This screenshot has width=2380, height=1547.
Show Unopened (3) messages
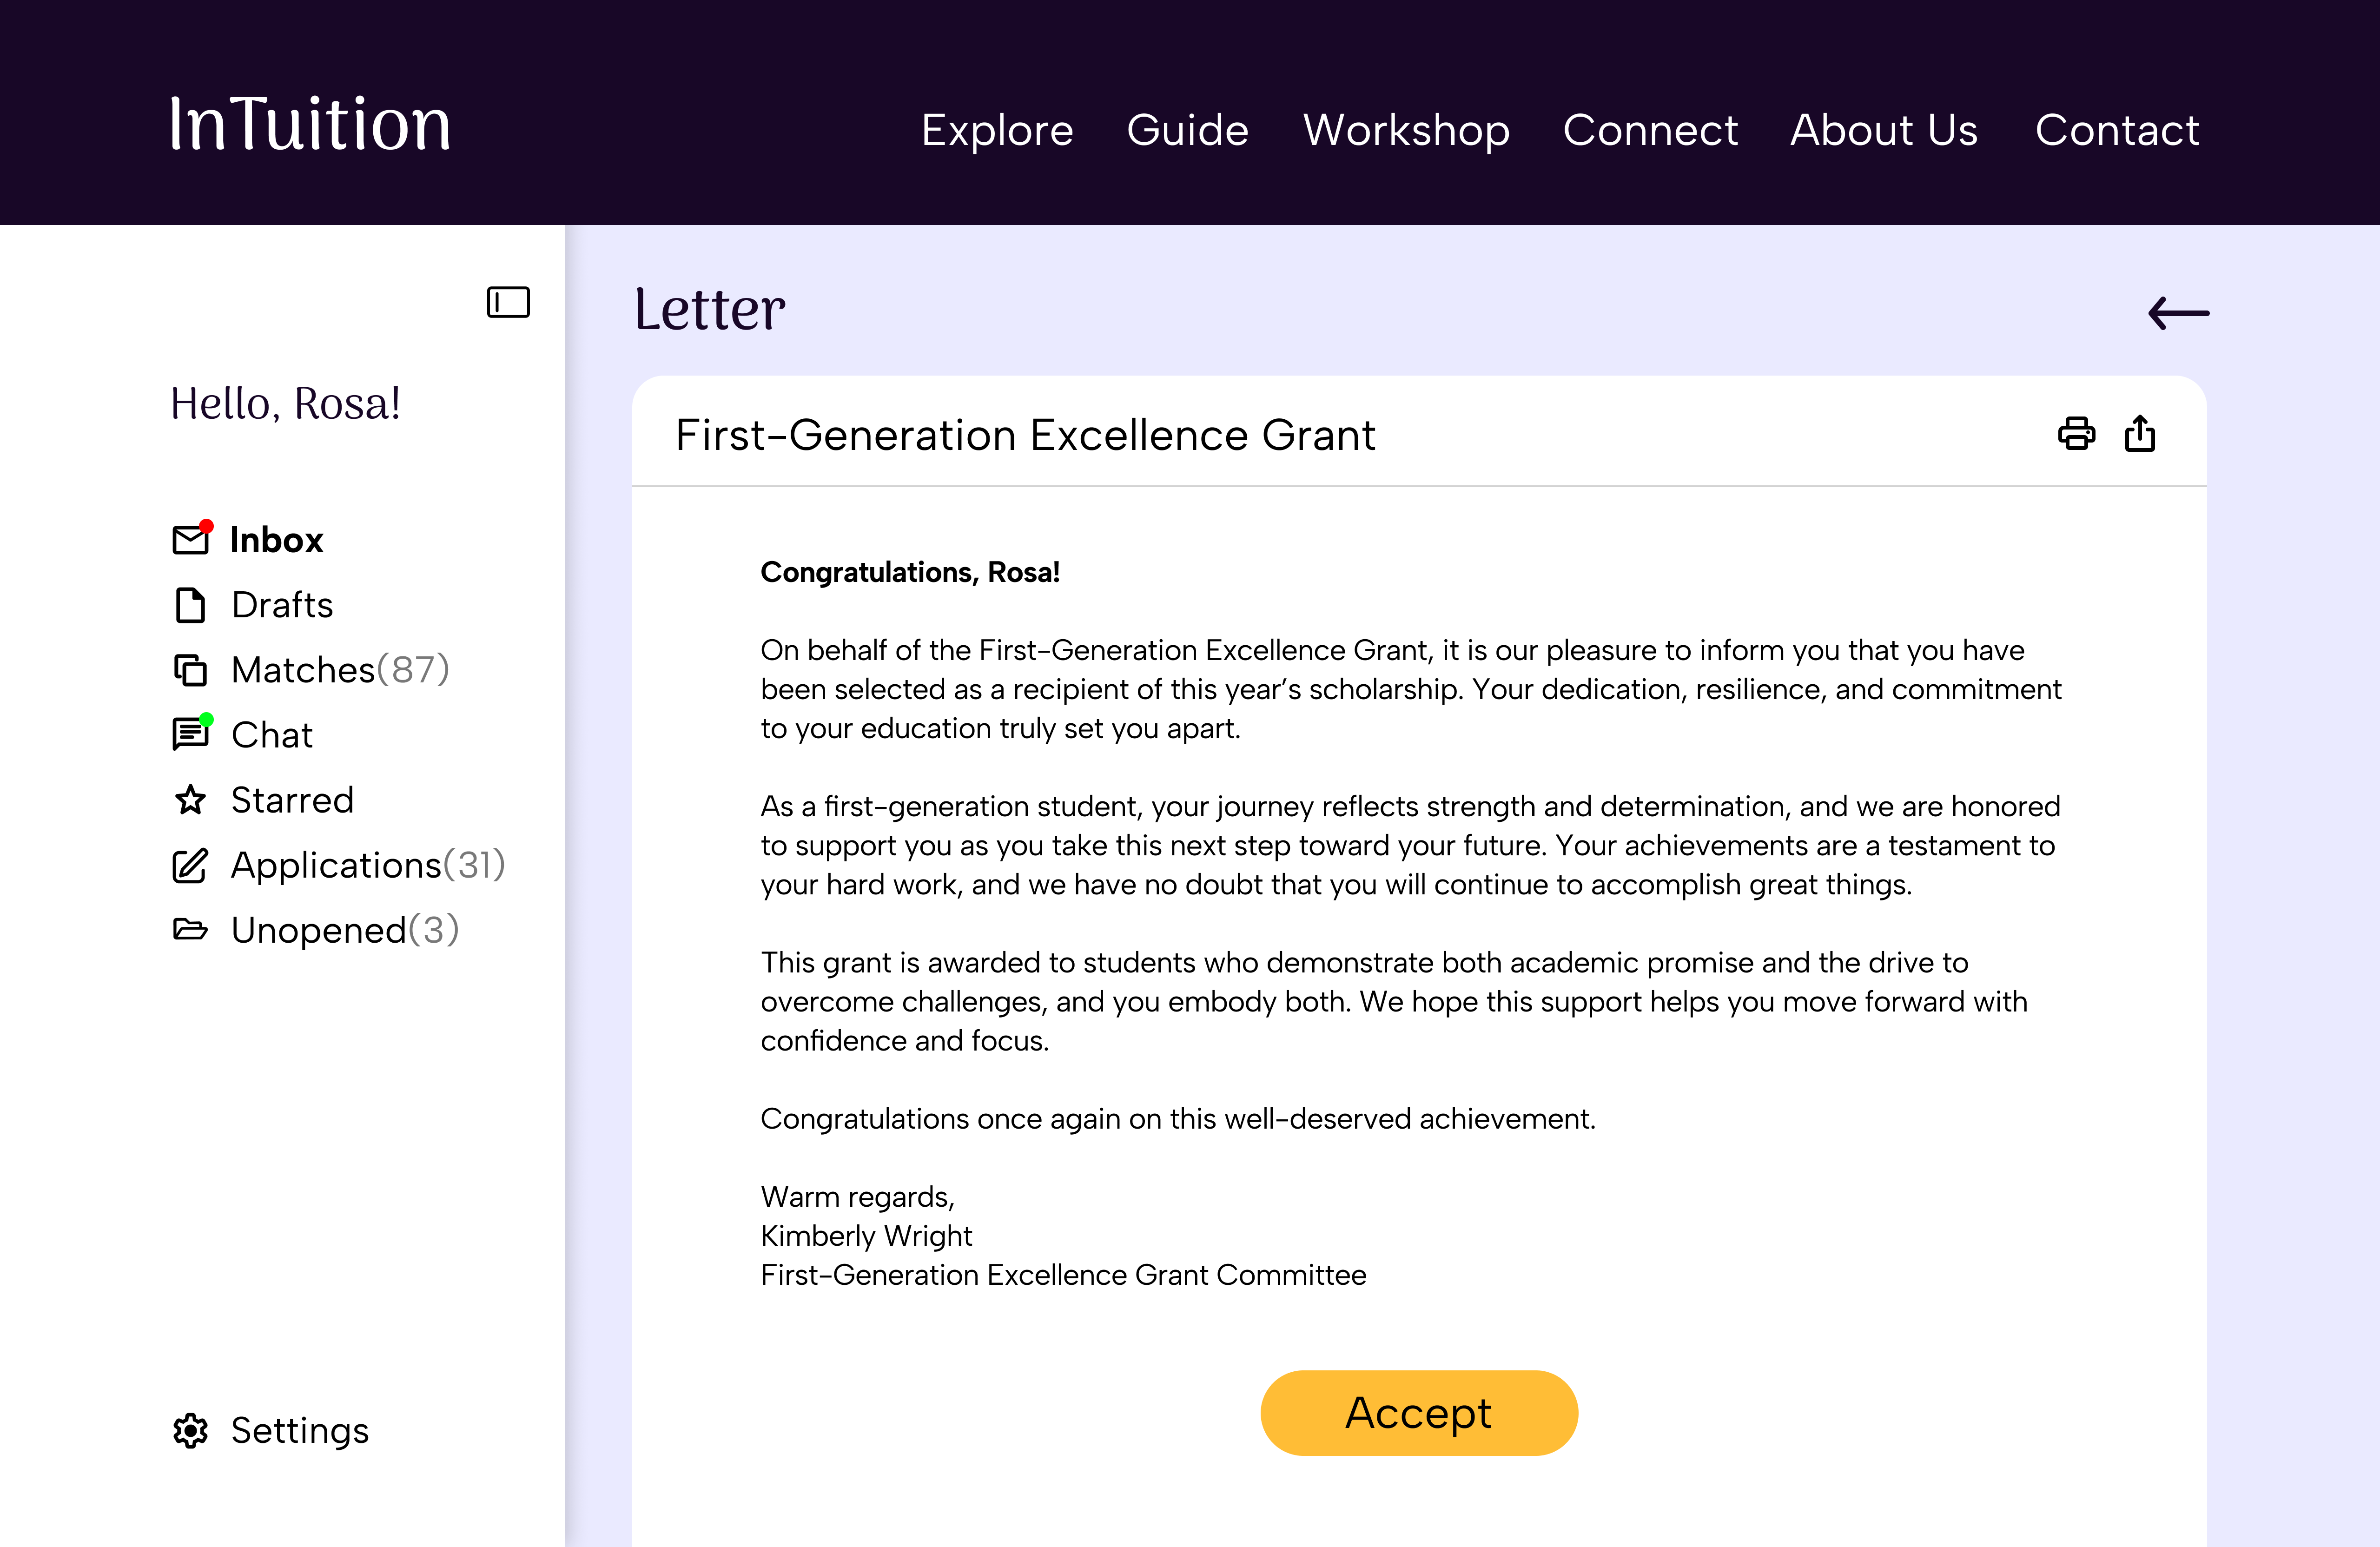tap(345, 930)
